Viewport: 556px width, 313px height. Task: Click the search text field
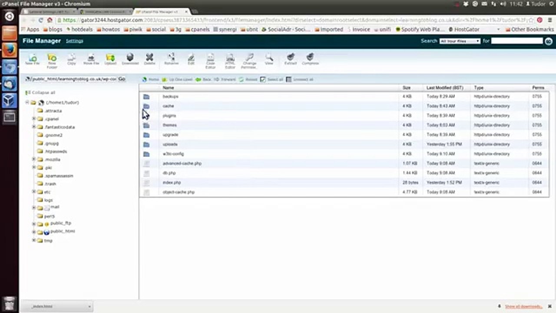point(517,41)
